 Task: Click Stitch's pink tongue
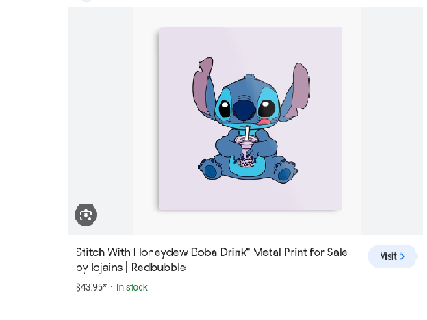(x=264, y=122)
